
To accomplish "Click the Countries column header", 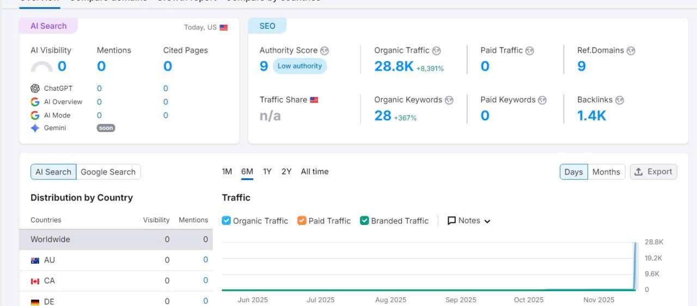I will [46, 220].
